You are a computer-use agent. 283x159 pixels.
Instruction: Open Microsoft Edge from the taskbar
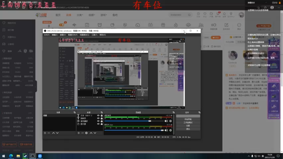coord(11,156)
